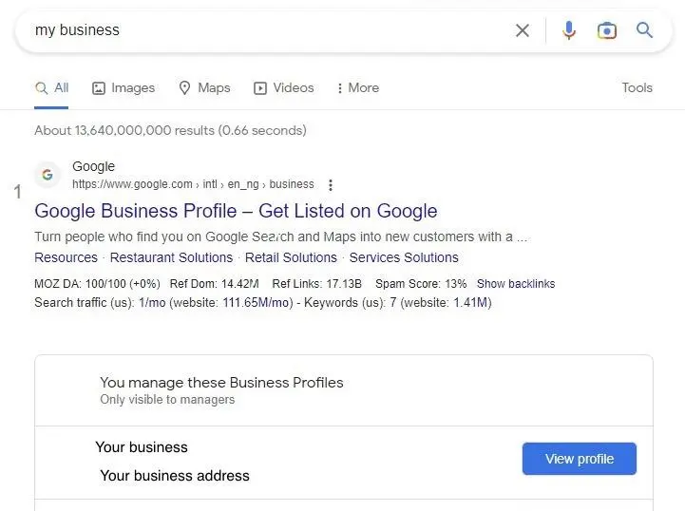The height and width of the screenshot is (511, 685).
Task: Switch to the Maps tab
Action: tap(204, 88)
